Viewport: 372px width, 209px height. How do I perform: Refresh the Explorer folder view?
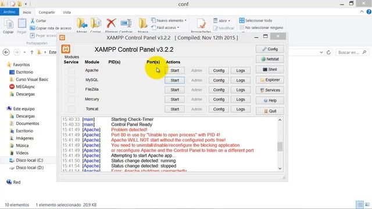(328, 52)
